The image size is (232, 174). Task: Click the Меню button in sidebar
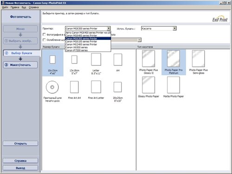(x=20, y=29)
